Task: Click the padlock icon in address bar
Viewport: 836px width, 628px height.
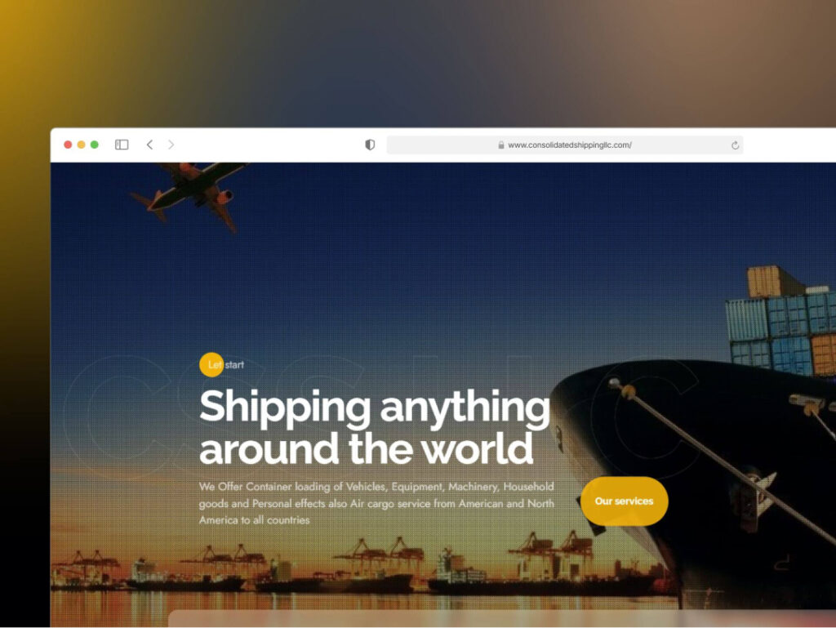Action: point(501,145)
